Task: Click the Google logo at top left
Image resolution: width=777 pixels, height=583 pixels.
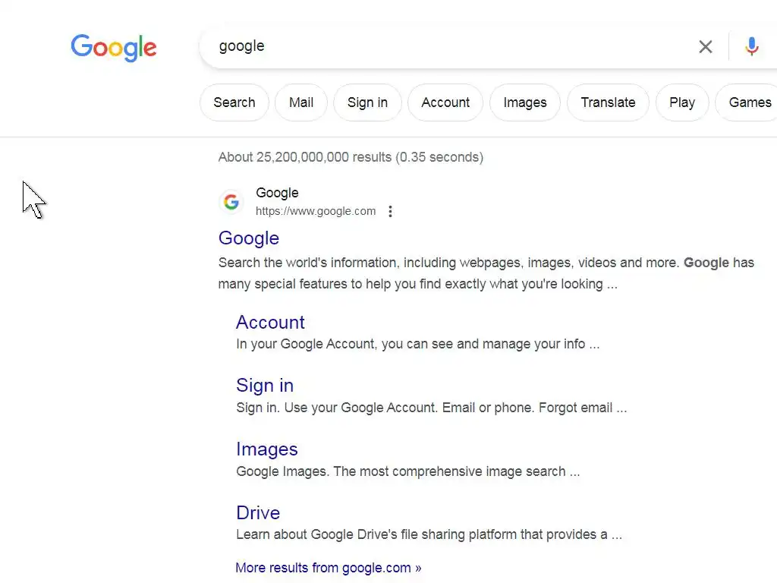Action: tap(114, 48)
